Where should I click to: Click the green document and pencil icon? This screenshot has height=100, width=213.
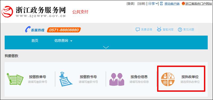(x=15, y=79)
